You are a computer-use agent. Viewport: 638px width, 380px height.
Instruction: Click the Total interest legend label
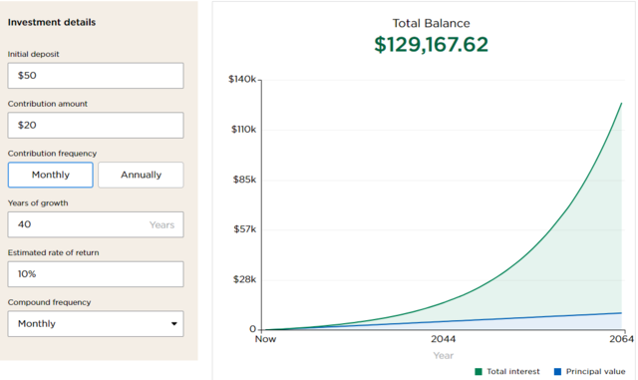click(513, 371)
